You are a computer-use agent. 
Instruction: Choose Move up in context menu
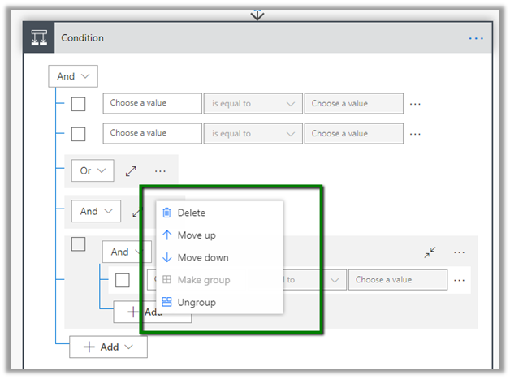tap(196, 235)
